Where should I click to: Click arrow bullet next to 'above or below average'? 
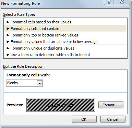(8, 42)
